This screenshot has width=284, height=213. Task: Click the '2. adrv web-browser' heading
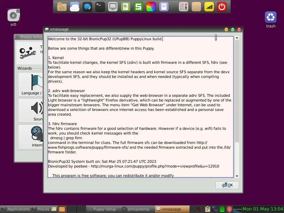pyautogui.click(x=67, y=91)
